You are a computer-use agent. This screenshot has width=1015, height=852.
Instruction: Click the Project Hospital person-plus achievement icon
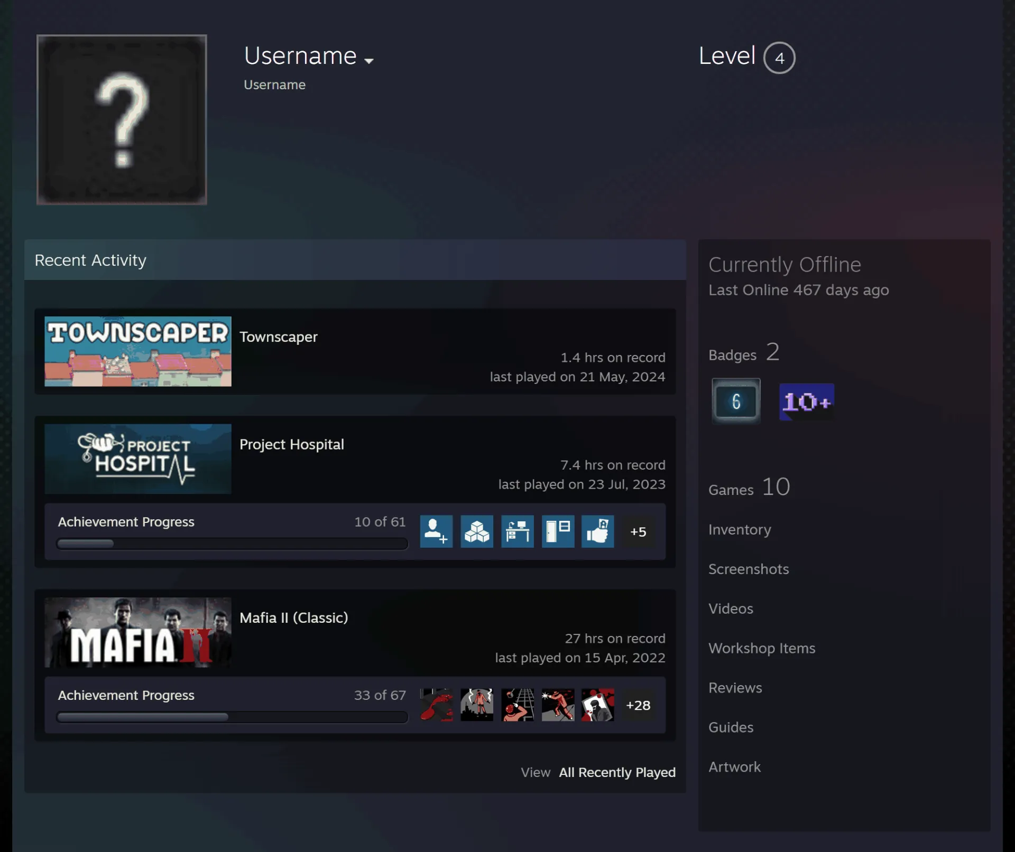pyautogui.click(x=437, y=531)
